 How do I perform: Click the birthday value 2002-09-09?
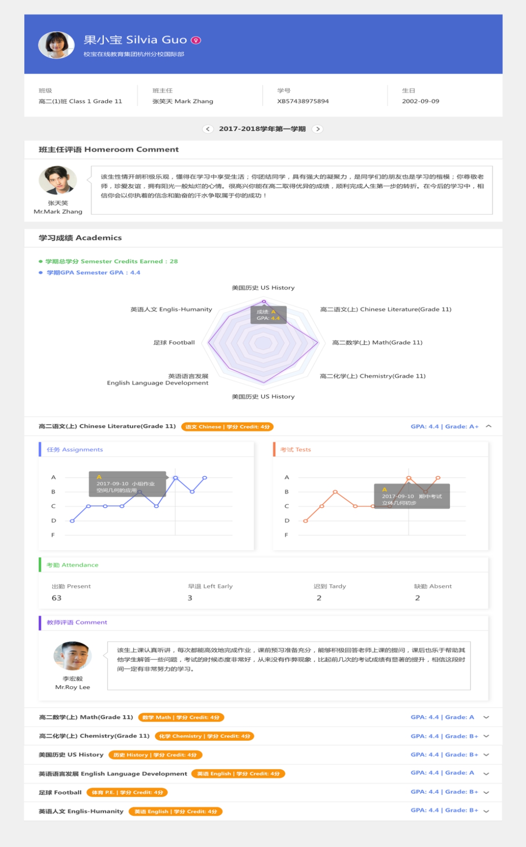tap(421, 101)
